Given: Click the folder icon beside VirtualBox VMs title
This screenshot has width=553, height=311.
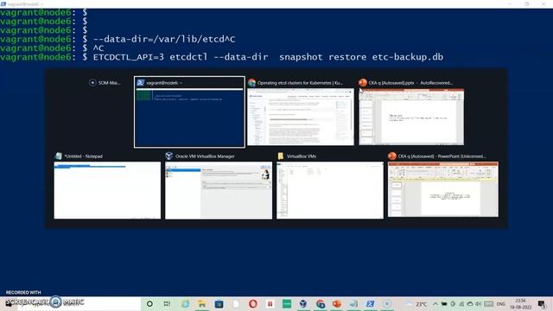Looking at the screenshot, I should pyautogui.click(x=281, y=156).
